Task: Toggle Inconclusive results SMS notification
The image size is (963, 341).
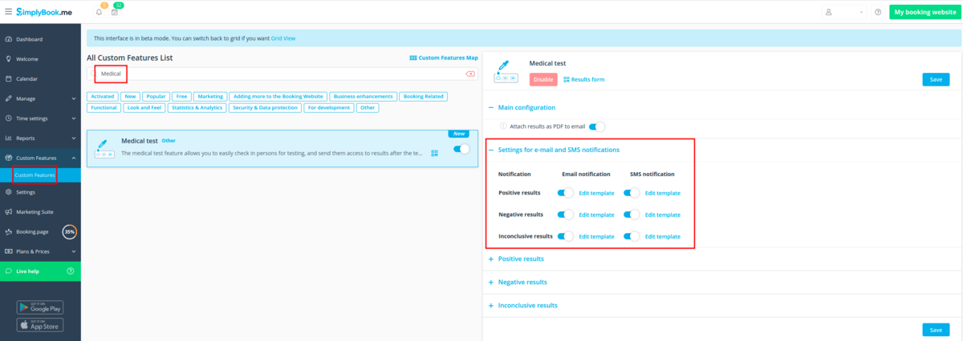Action: point(632,236)
